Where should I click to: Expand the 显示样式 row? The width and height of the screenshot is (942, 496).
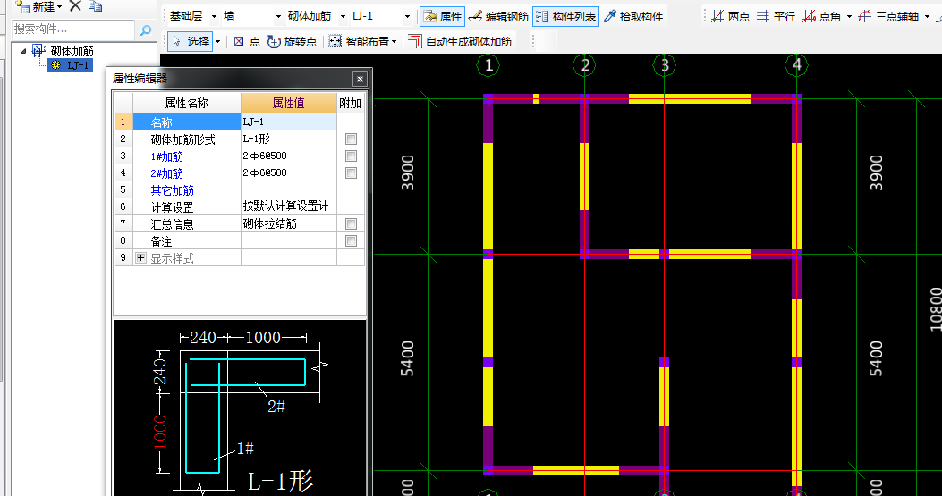coord(140,257)
